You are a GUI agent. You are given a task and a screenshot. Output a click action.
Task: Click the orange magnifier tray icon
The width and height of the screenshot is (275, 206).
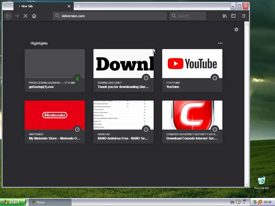260,202
